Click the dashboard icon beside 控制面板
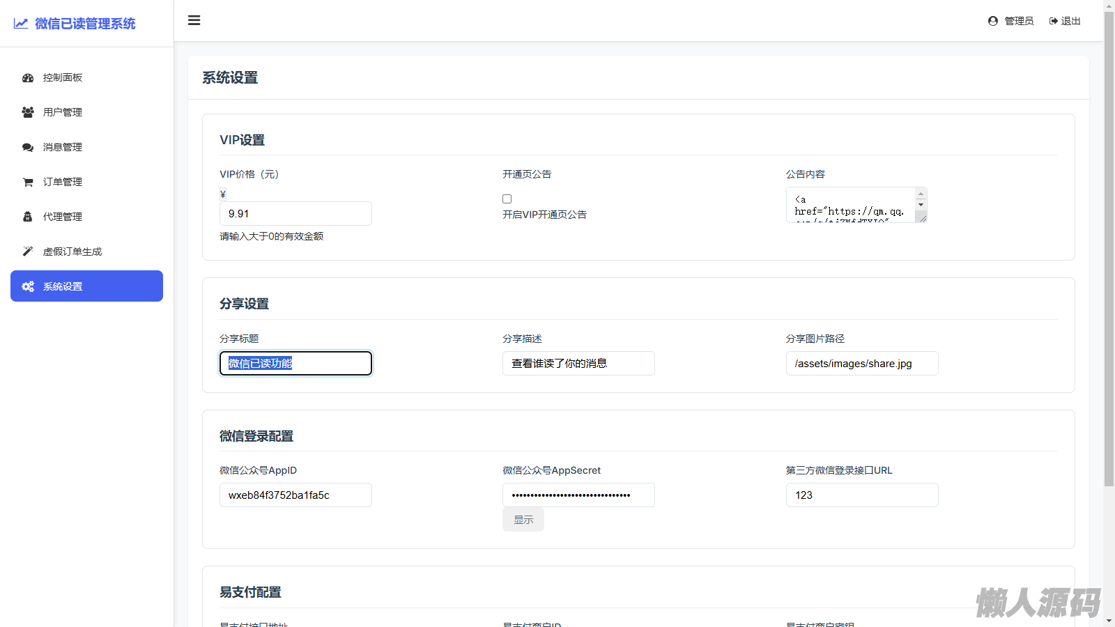Screen dimensions: 1115x627 [28, 78]
